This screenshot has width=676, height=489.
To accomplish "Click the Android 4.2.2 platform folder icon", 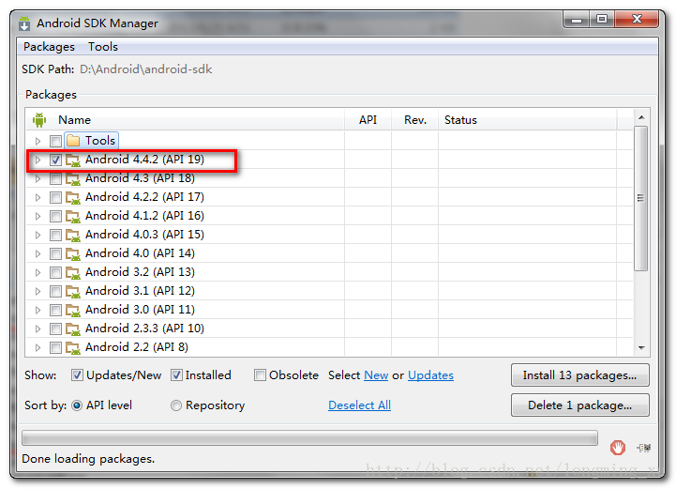I will click(x=73, y=198).
